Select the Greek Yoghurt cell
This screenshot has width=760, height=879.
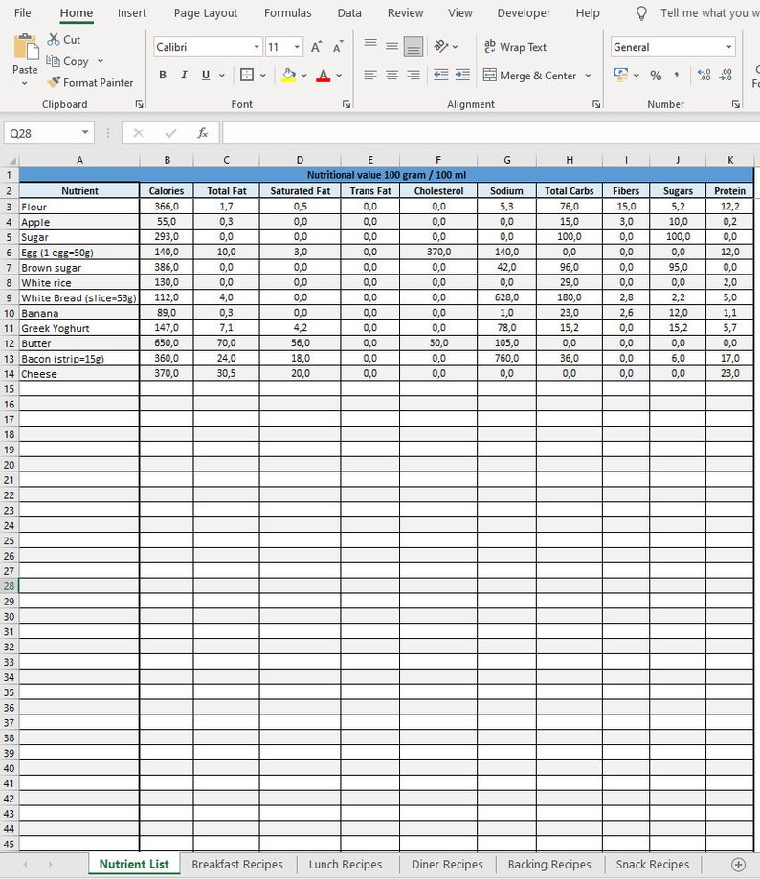click(79, 328)
